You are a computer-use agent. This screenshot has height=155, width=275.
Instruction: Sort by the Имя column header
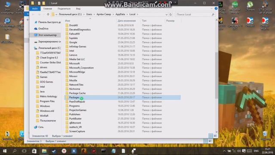[x=67, y=21]
